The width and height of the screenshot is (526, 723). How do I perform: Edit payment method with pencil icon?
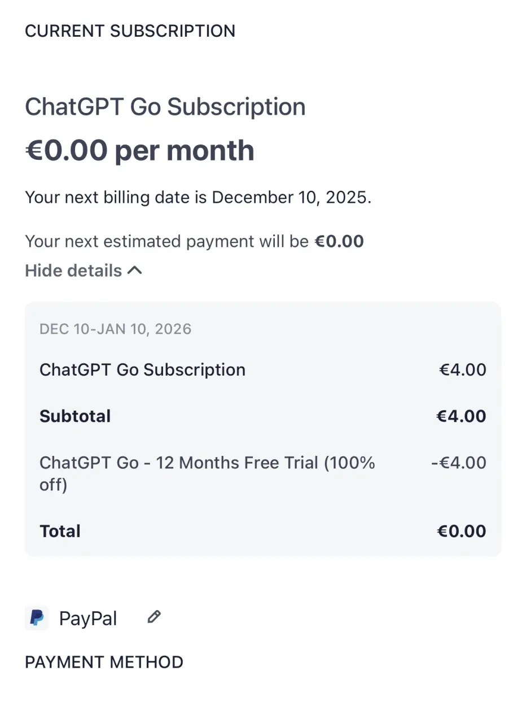pyautogui.click(x=154, y=617)
